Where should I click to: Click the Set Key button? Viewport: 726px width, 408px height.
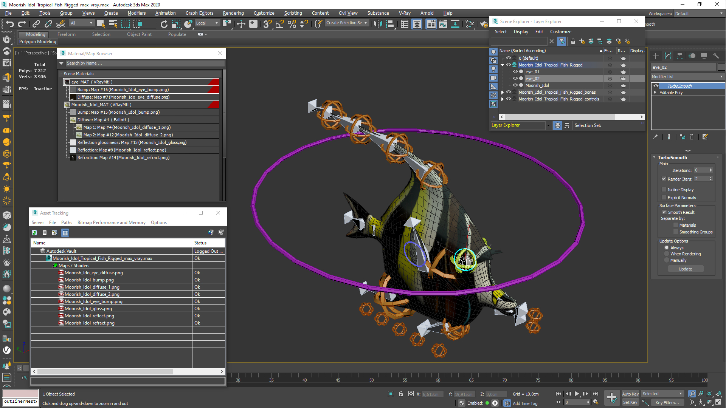tap(630, 403)
